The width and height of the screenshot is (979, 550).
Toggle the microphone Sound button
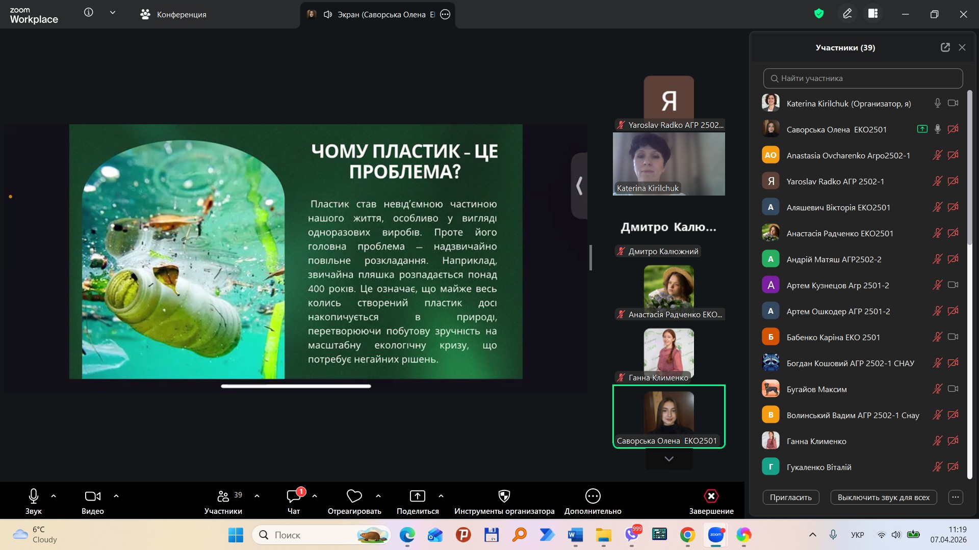34,497
